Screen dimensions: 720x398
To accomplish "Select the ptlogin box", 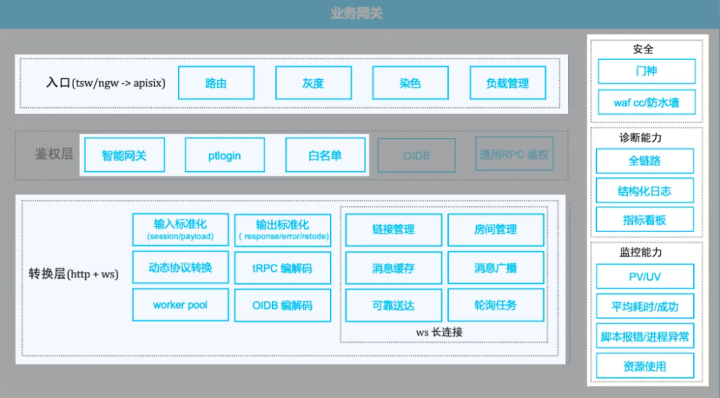I will (225, 155).
